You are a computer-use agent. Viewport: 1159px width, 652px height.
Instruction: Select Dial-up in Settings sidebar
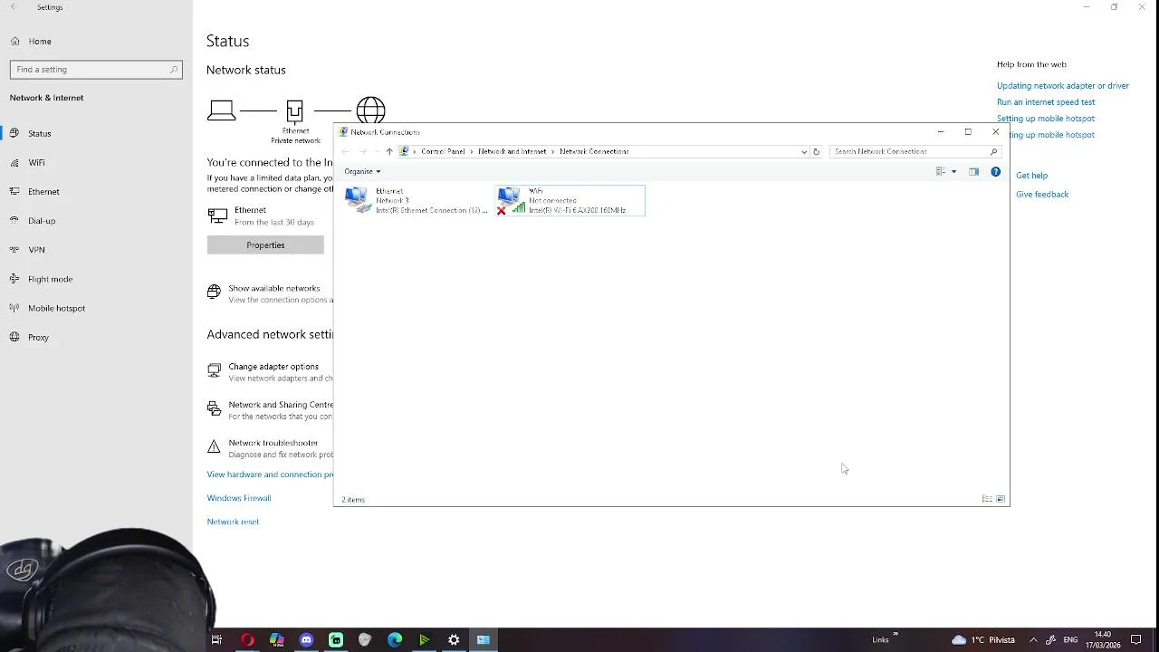(96, 220)
